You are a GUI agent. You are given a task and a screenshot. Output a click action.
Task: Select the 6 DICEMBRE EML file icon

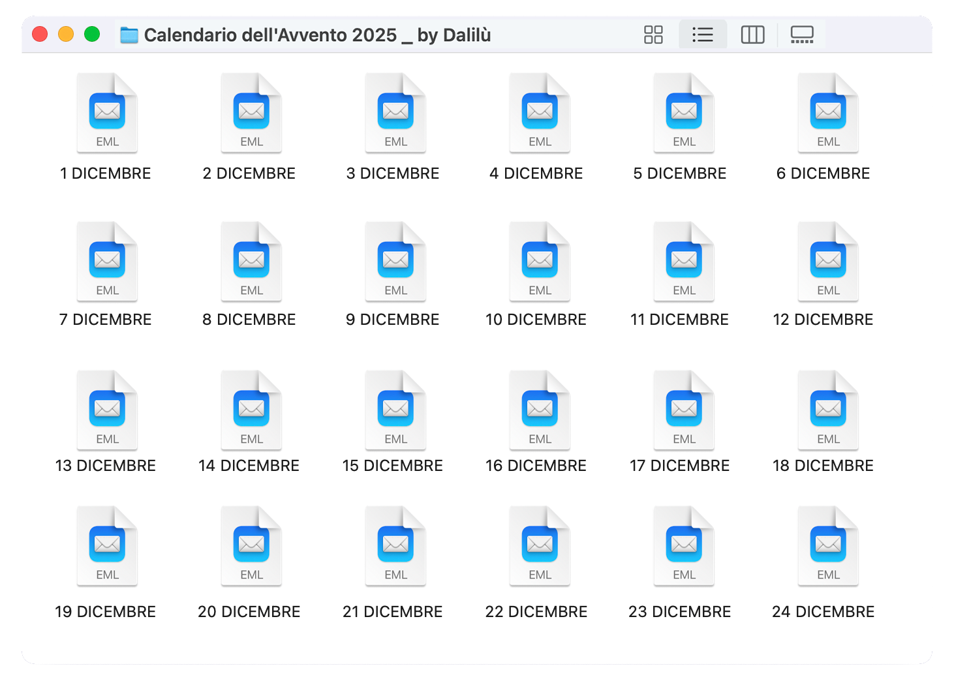(829, 113)
